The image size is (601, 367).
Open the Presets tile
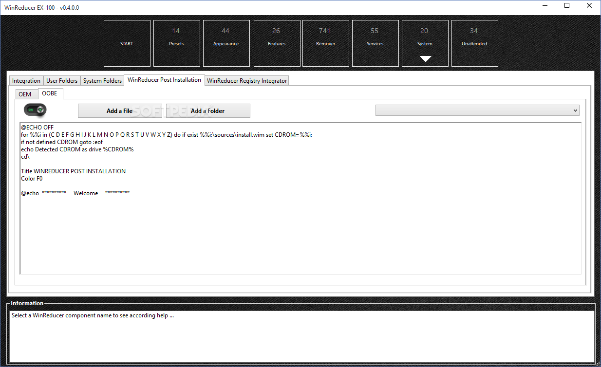(x=176, y=43)
